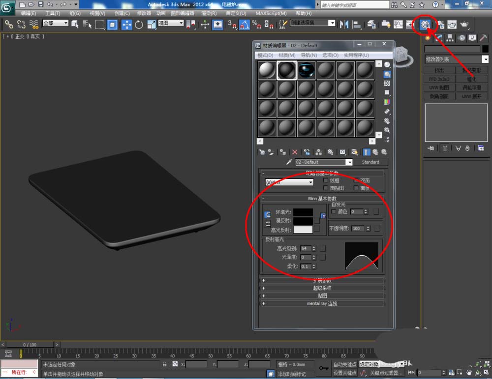This screenshot has width=492, height=379.
Task: Select the Select and Link tool
Action: [x=8, y=25]
